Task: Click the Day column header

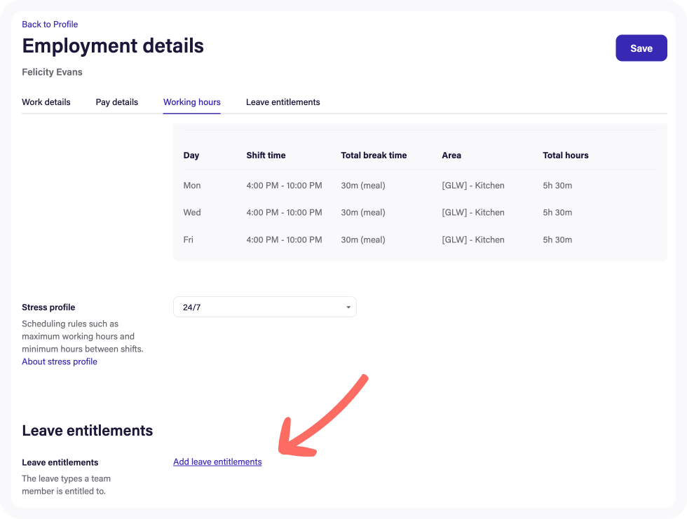Action: (191, 155)
